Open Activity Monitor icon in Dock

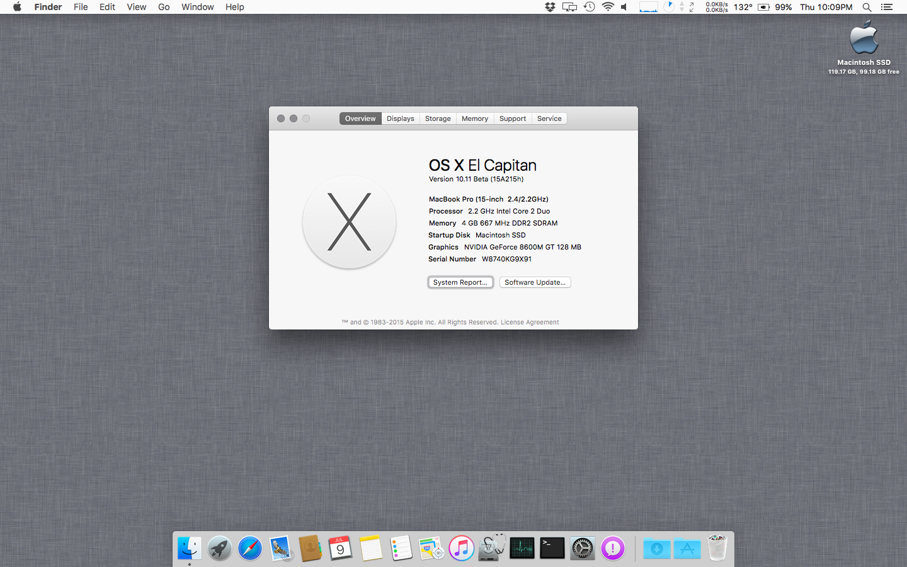(522, 548)
